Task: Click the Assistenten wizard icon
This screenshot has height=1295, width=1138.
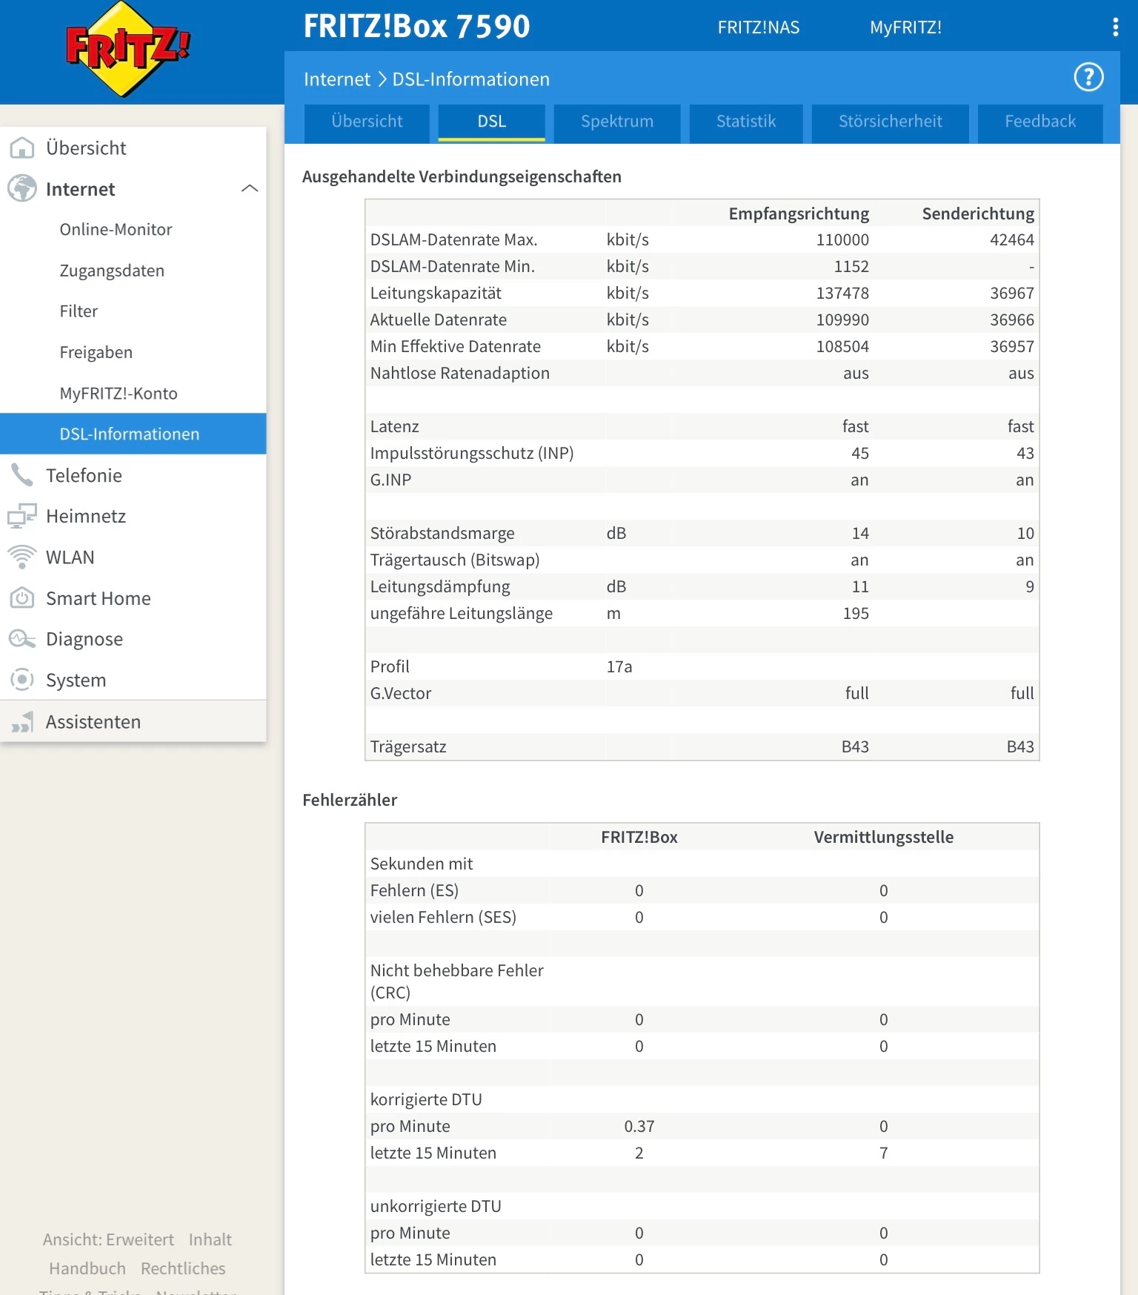Action: pyautogui.click(x=22, y=722)
